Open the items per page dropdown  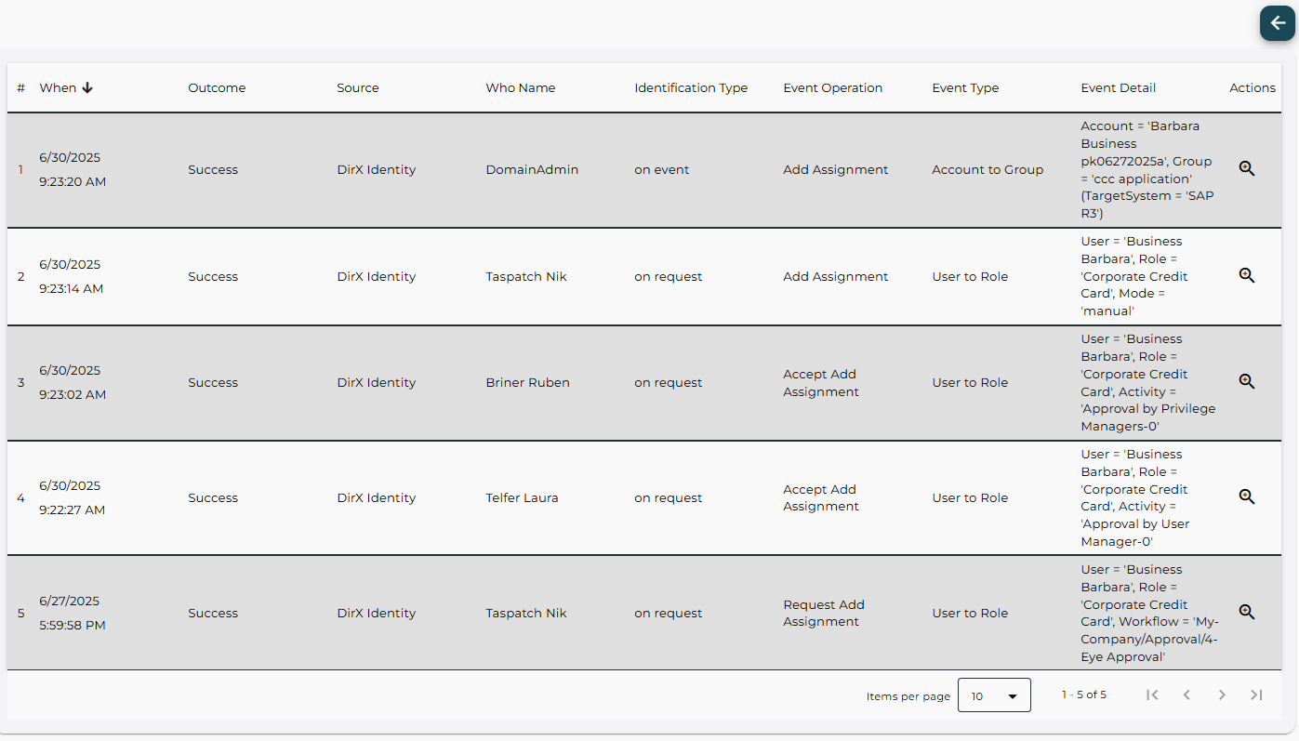click(x=994, y=695)
